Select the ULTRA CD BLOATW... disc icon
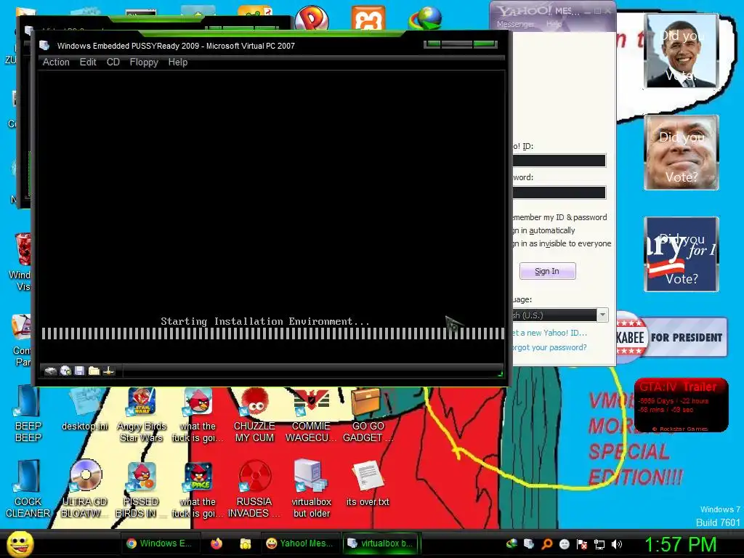This screenshot has width=744, height=558. (85, 489)
